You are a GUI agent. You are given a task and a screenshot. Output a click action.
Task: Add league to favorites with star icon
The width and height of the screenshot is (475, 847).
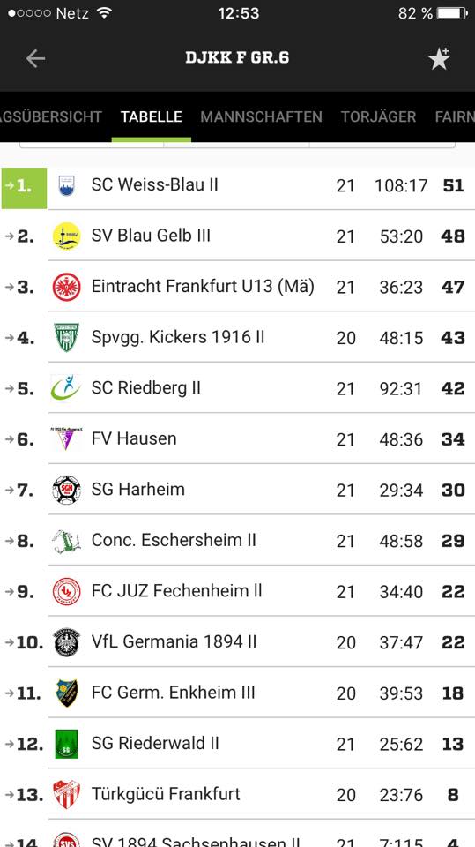point(440,58)
